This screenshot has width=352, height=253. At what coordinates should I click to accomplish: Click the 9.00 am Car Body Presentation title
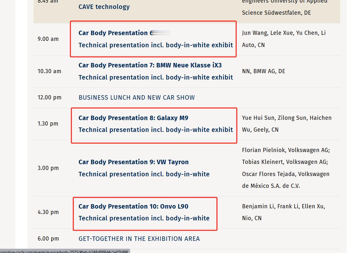click(x=116, y=33)
